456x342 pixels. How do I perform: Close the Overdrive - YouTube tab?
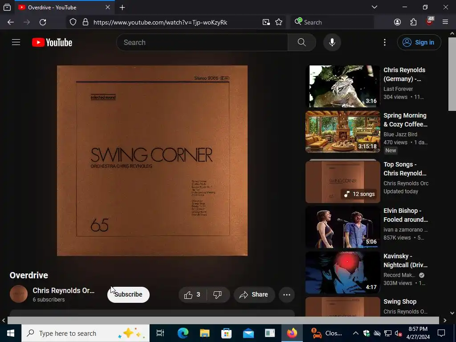[x=108, y=7]
